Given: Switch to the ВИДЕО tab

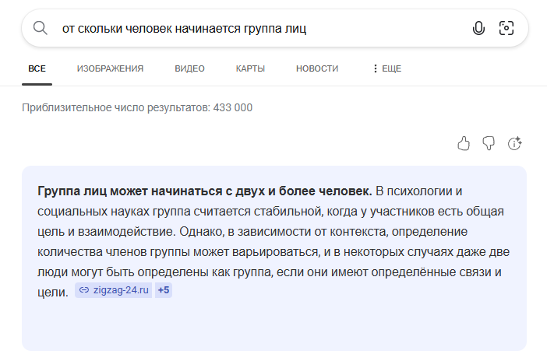Looking at the screenshot, I should tap(189, 68).
